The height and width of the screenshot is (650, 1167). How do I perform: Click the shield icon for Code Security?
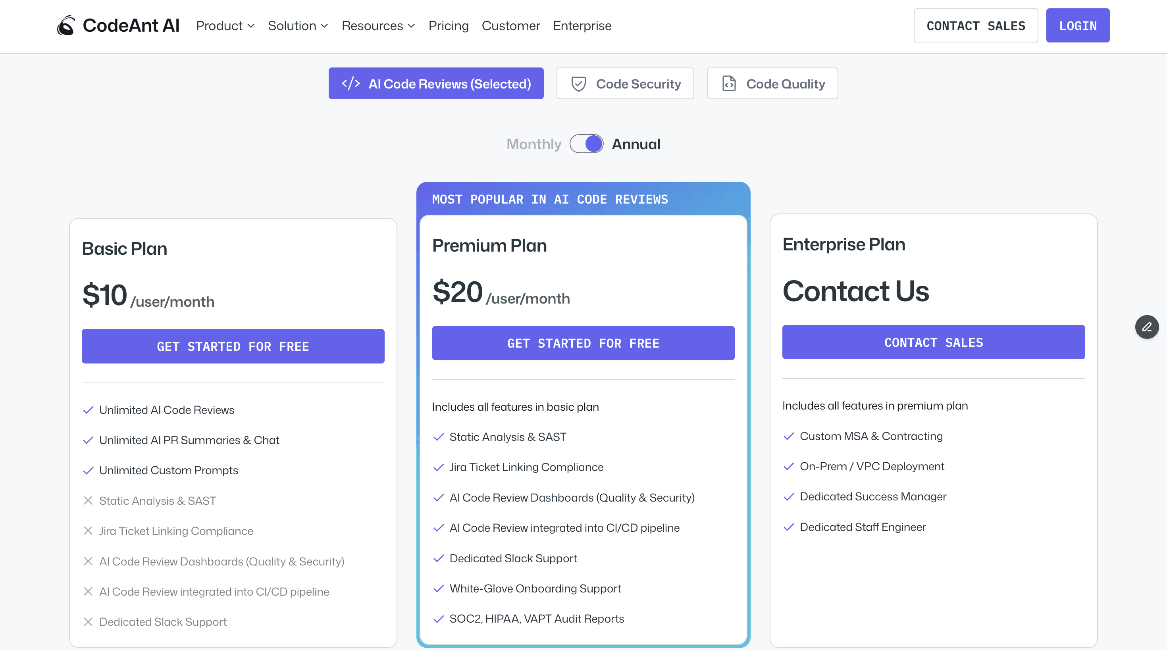pyautogui.click(x=578, y=84)
